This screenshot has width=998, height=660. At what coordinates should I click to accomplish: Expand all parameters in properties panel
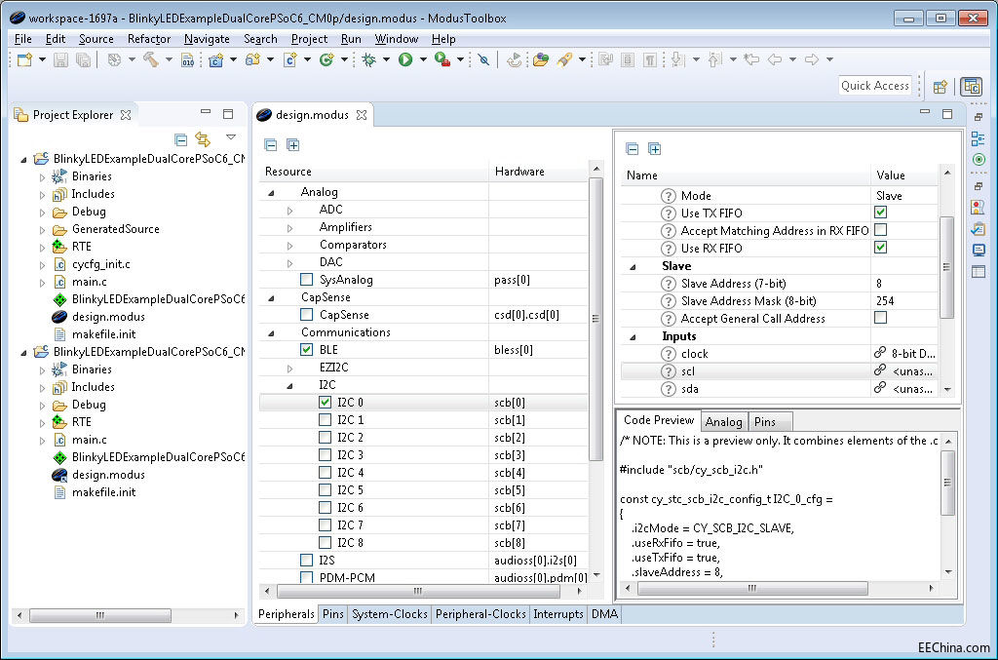tap(654, 149)
